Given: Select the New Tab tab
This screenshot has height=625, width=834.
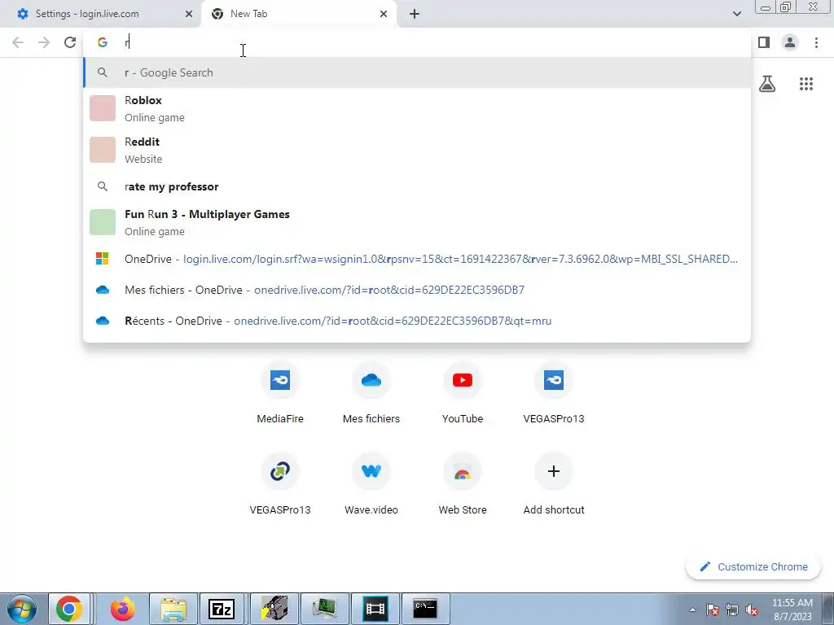Looking at the screenshot, I should [x=298, y=14].
